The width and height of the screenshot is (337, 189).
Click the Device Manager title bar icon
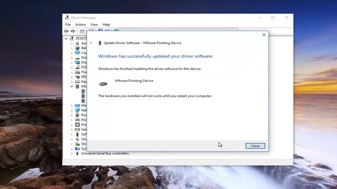[67, 17]
